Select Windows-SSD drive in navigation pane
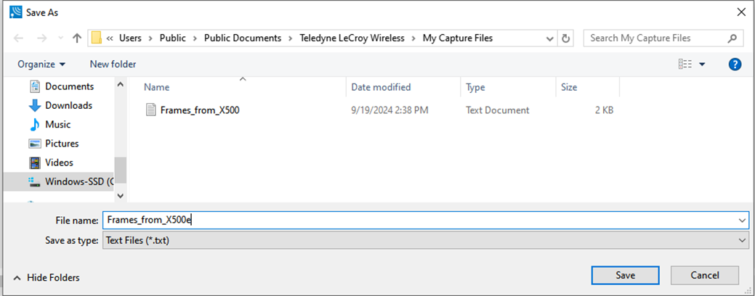Screen dimensions: 755x296 click(x=59, y=181)
